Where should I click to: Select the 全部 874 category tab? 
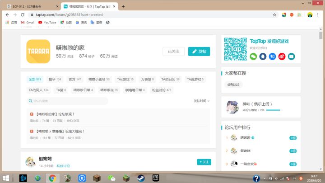(35, 79)
